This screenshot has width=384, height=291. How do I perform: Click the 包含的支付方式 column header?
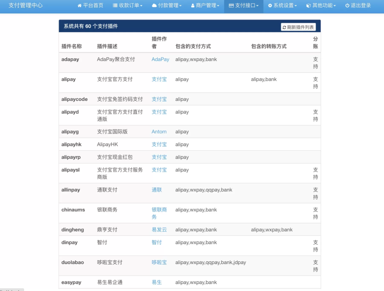[193, 46]
